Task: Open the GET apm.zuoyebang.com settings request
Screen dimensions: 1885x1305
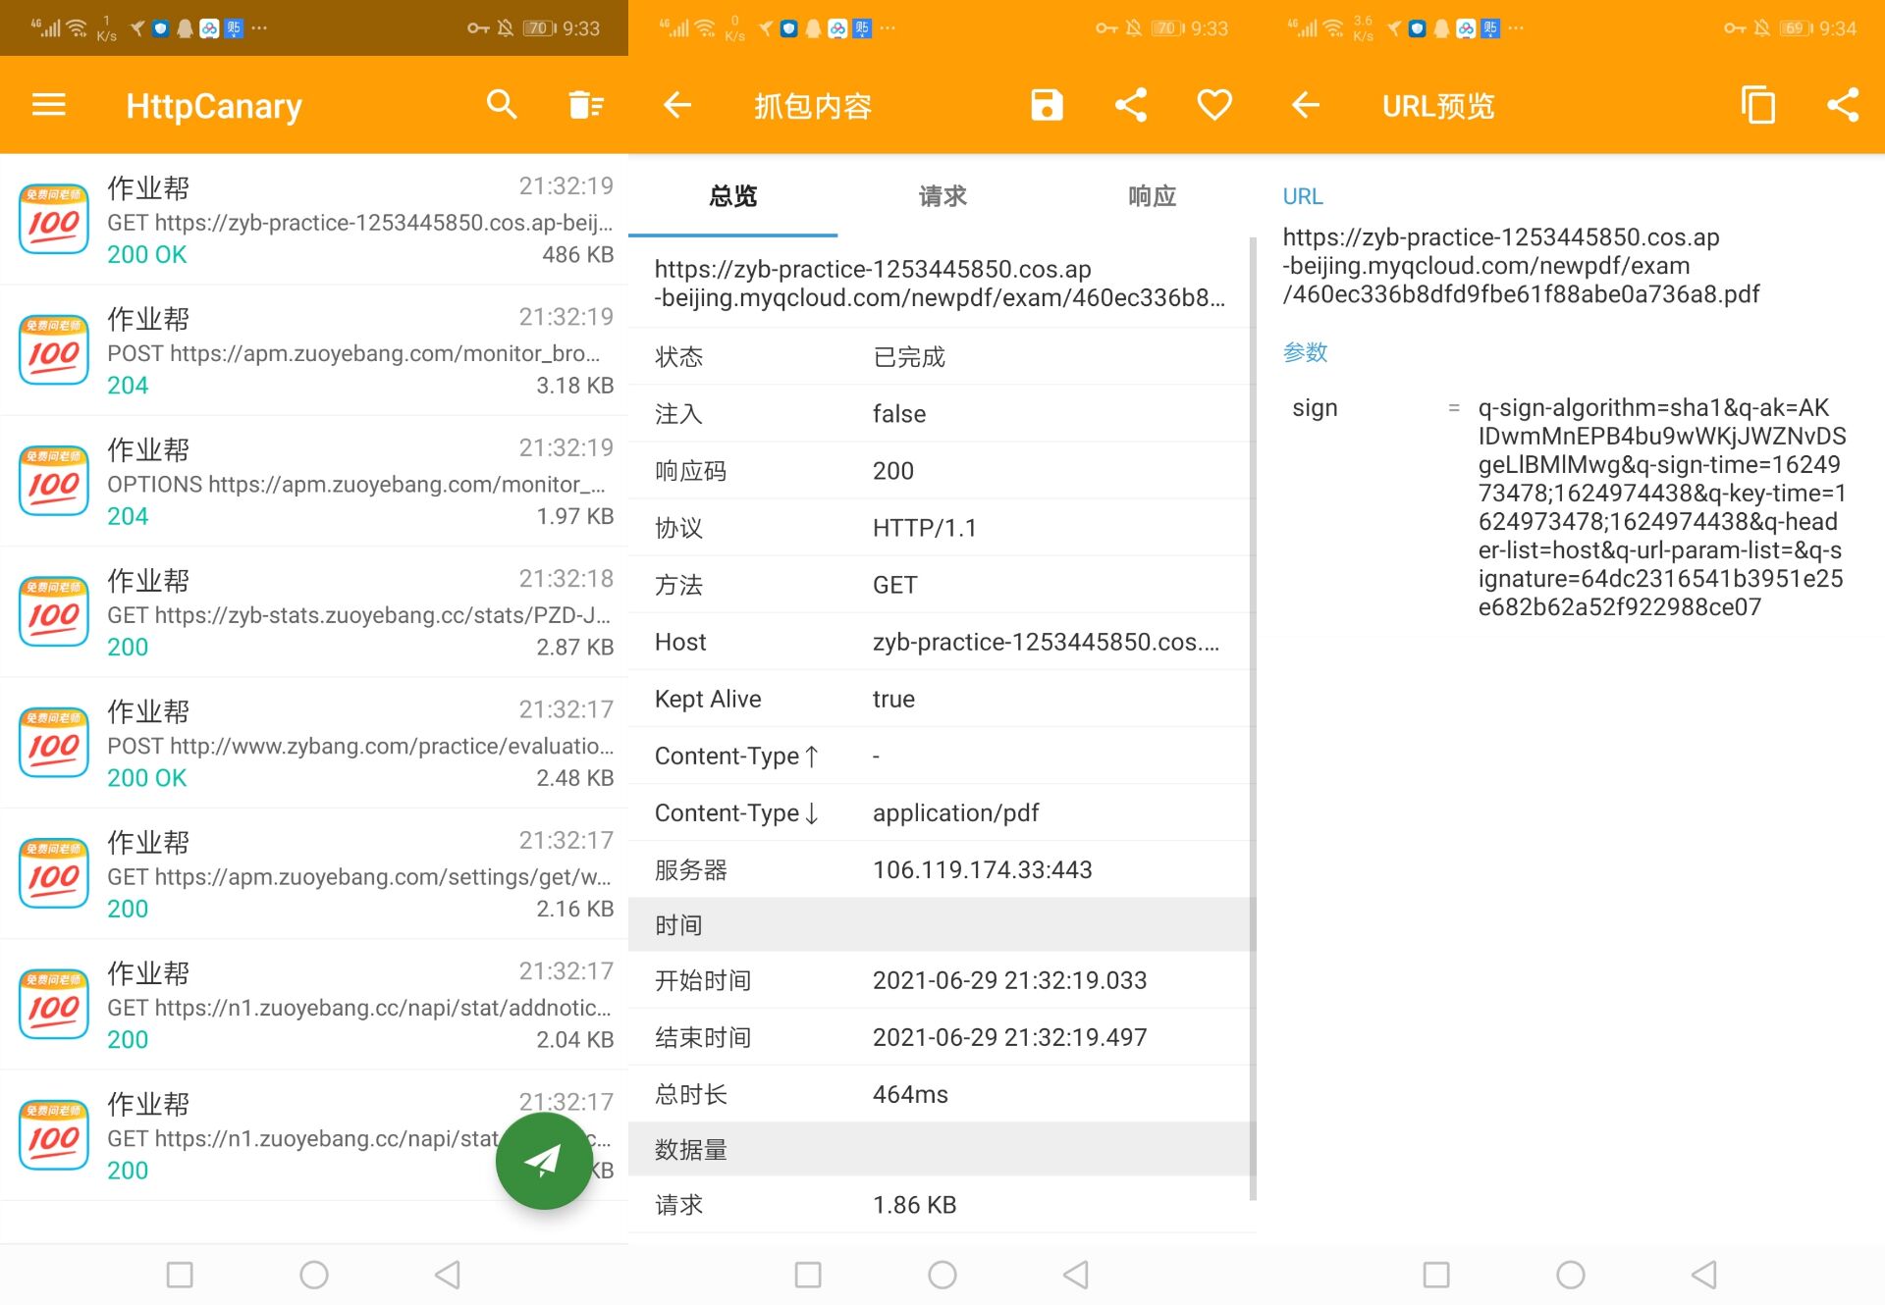Action: tap(314, 874)
